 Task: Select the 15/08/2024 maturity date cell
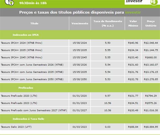click(x=80, y=43)
